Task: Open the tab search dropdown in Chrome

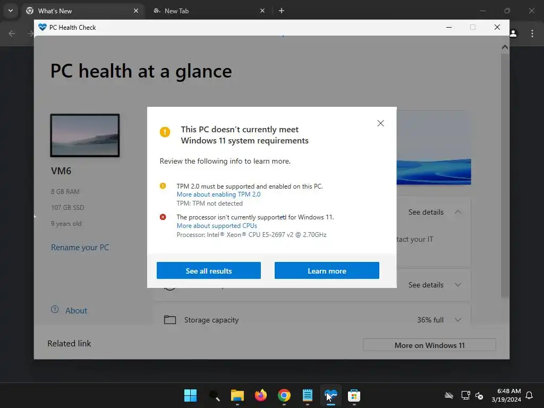Action: tap(11, 11)
